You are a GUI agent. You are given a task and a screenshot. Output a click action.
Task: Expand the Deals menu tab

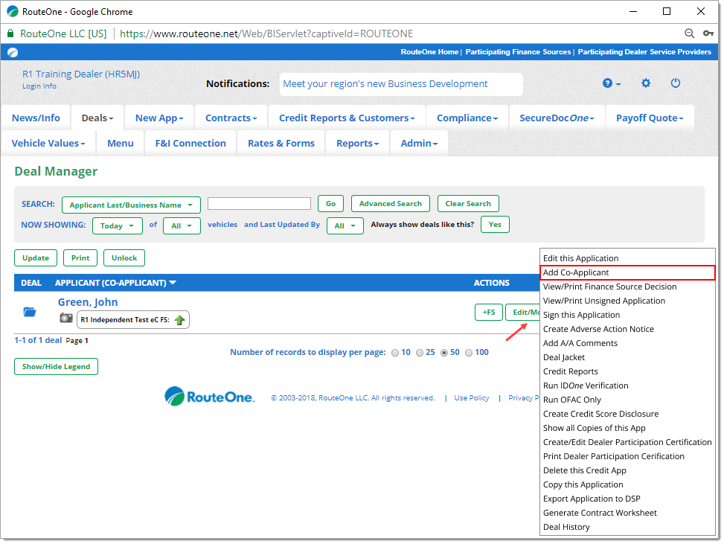click(x=97, y=118)
